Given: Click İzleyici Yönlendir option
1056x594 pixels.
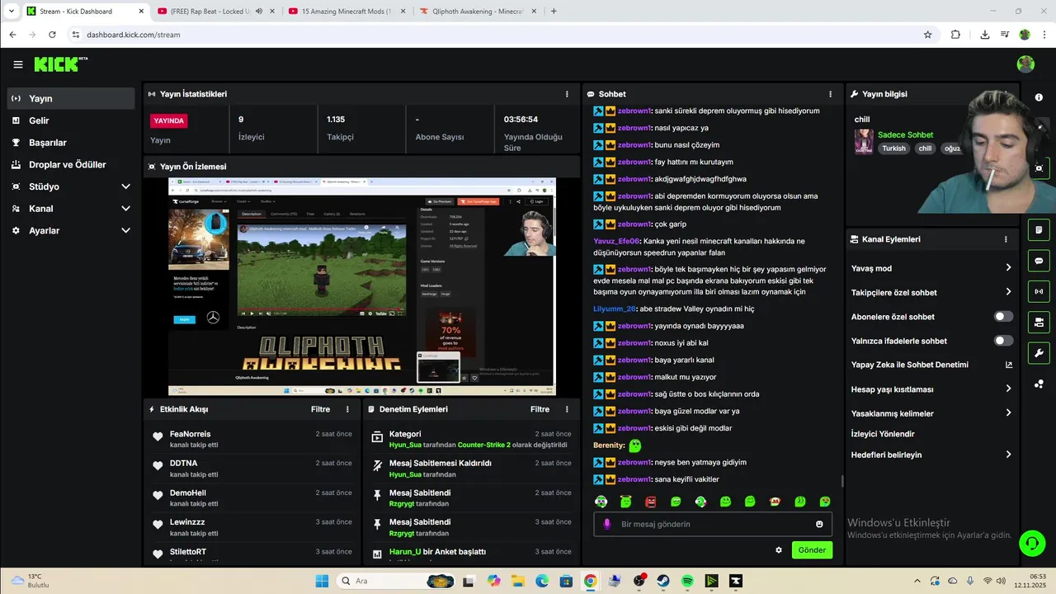Looking at the screenshot, I should 883,434.
